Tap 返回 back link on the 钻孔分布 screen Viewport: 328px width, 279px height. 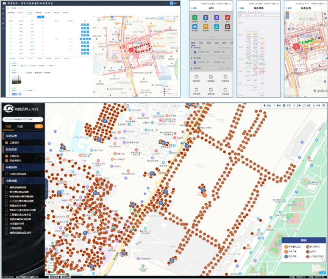(x=289, y=8)
